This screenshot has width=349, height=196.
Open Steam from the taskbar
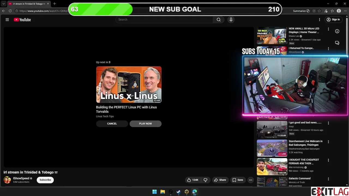pos(179,192)
